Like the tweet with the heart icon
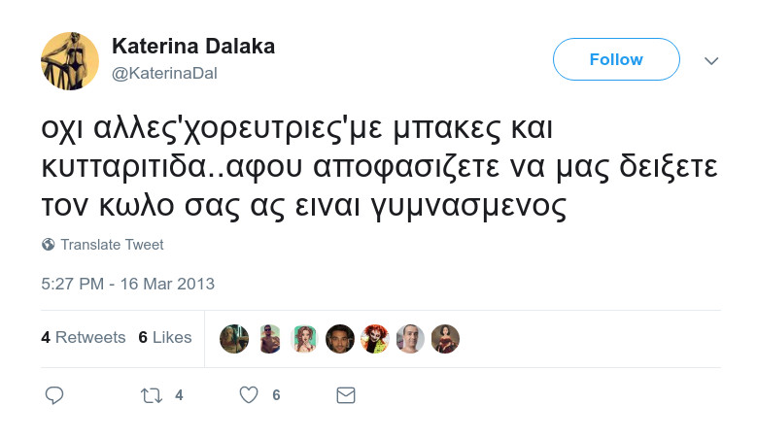The image size is (757, 439). 249,395
